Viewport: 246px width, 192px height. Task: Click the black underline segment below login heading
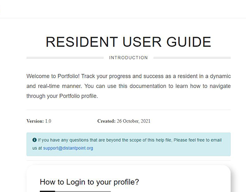[48, 192]
